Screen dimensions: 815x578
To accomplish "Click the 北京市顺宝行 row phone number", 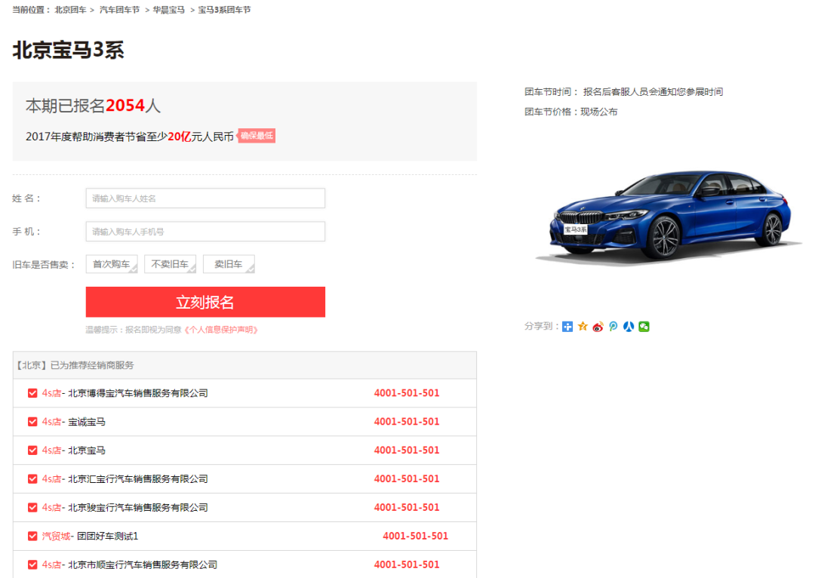I will tap(407, 565).
